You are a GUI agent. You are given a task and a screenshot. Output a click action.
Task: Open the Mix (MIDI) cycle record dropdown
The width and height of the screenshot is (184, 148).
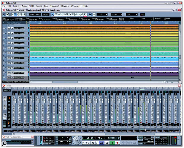(x=49, y=141)
